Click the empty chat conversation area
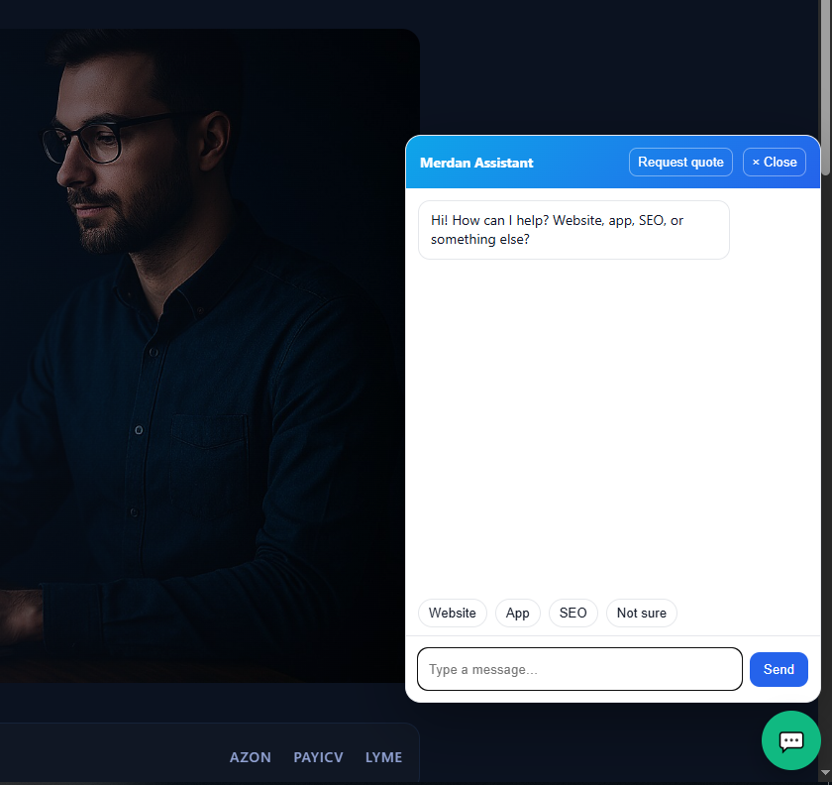Screen dimensions: 832x785 [613, 425]
